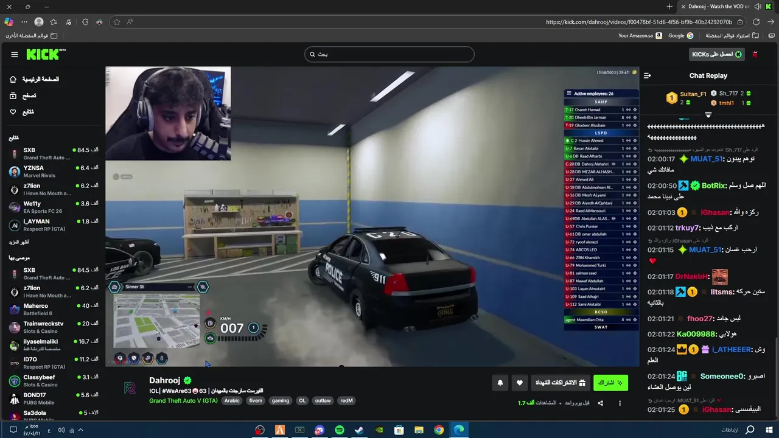The height and width of the screenshot is (438, 779).
Task: Select the outlaw tag
Action: point(323,401)
